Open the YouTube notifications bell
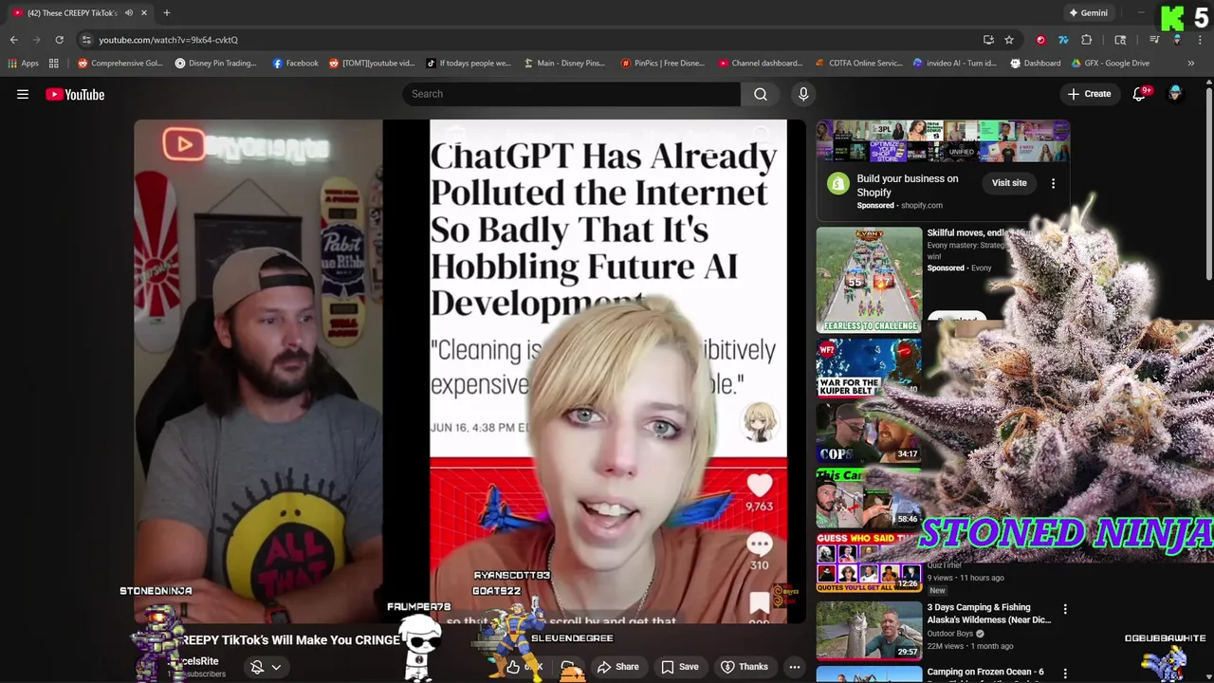Image resolution: width=1214 pixels, height=683 pixels. click(x=1140, y=94)
